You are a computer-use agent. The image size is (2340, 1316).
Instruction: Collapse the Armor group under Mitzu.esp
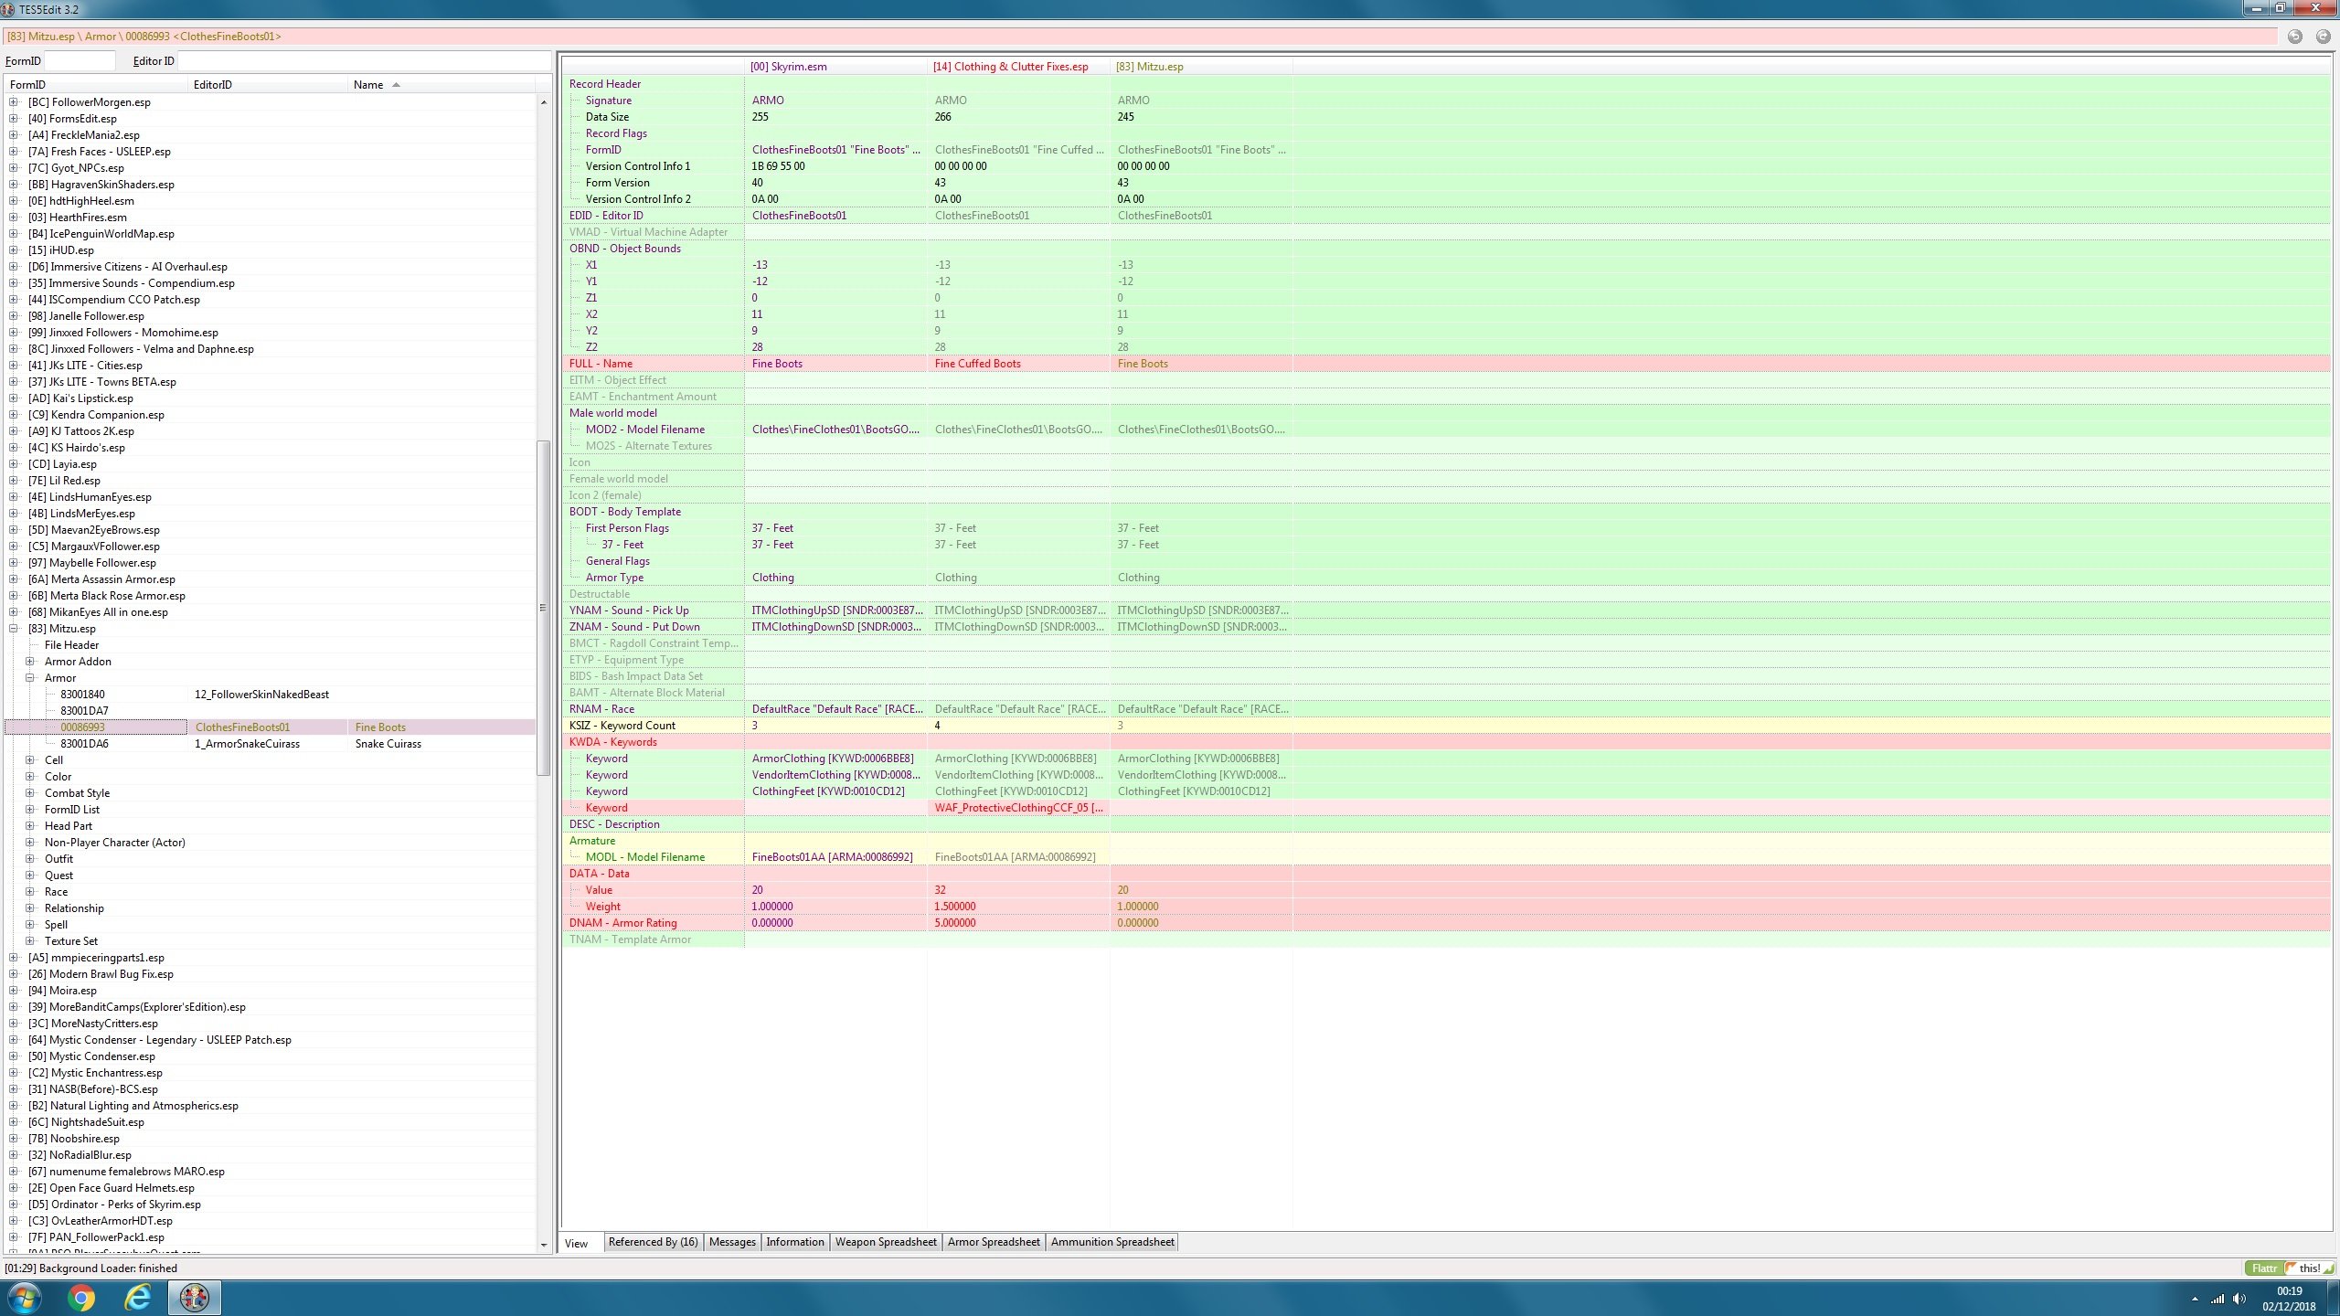tap(30, 678)
